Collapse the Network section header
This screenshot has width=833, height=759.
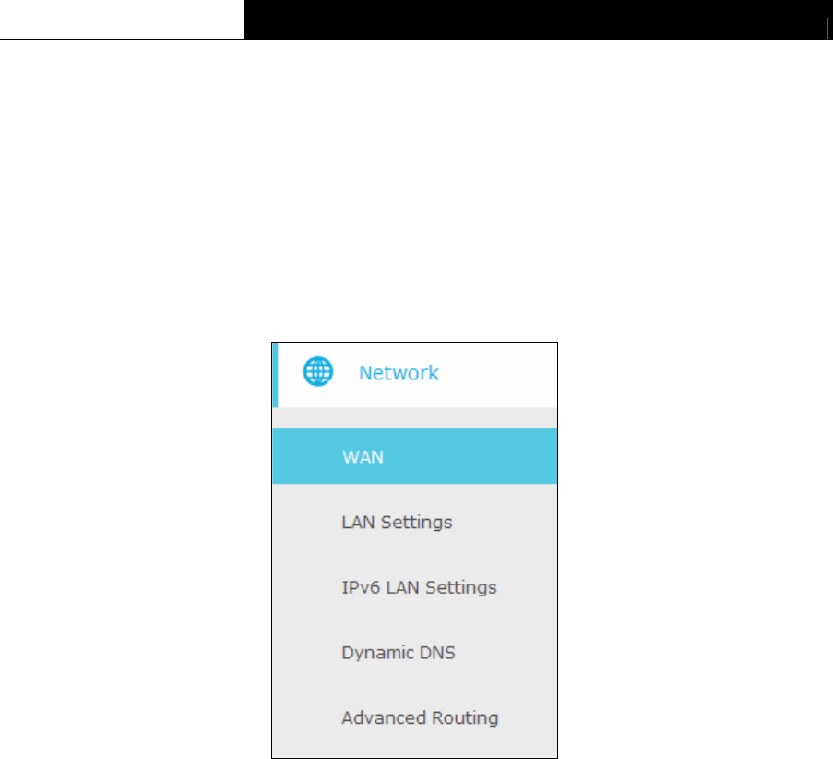tap(414, 375)
